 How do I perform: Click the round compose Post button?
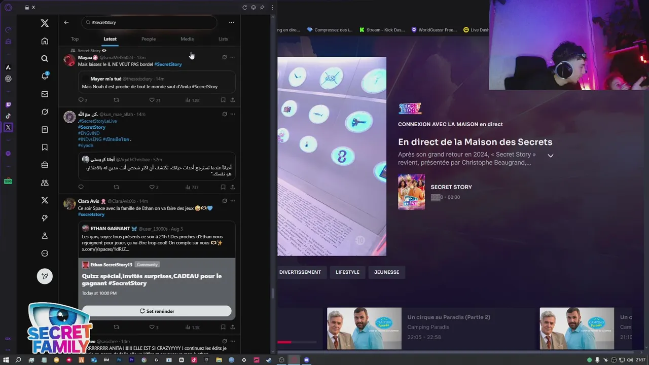(45, 276)
